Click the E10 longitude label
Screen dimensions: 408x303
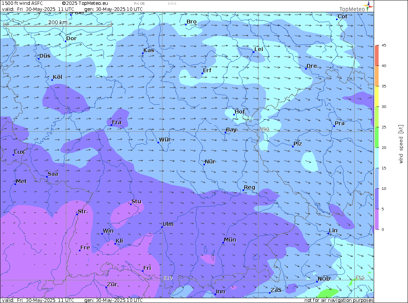pos(168,278)
